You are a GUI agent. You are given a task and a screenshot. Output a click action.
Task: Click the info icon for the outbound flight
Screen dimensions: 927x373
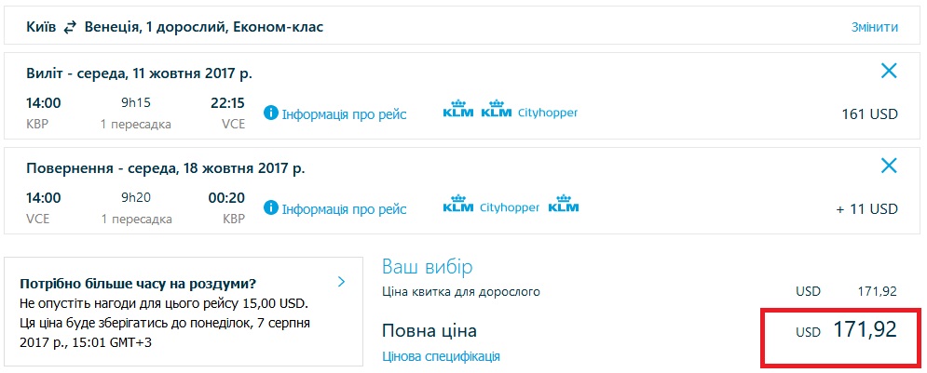pyautogui.click(x=271, y=113)
